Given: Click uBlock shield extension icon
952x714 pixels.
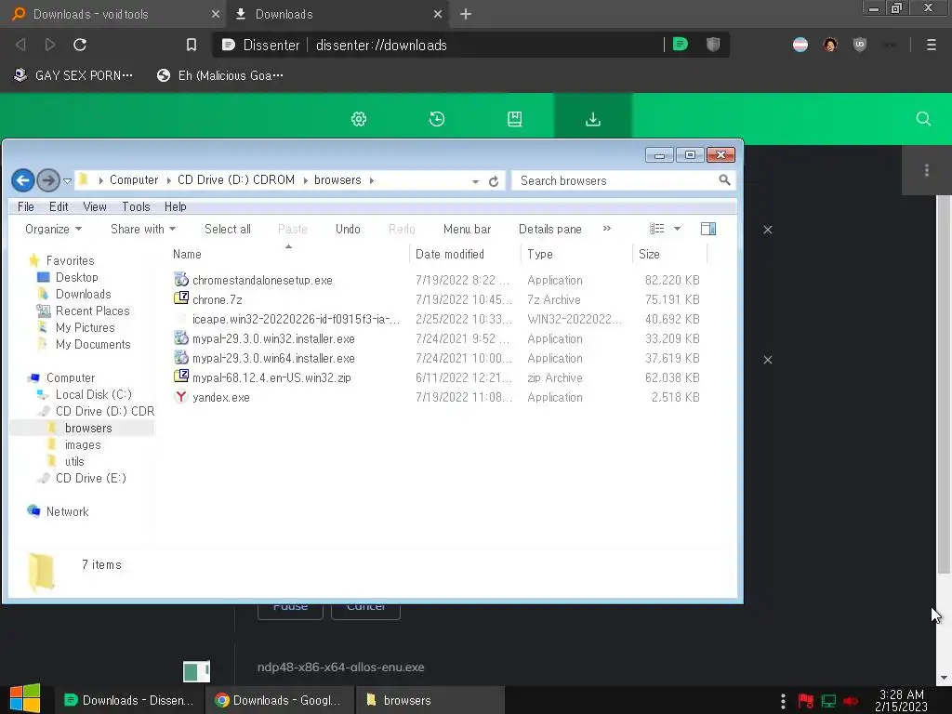Looking at the screenshot, I should (x=859, y=45).
